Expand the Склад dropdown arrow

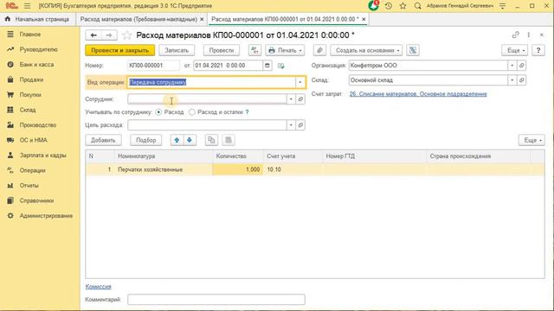coord(512,80)
